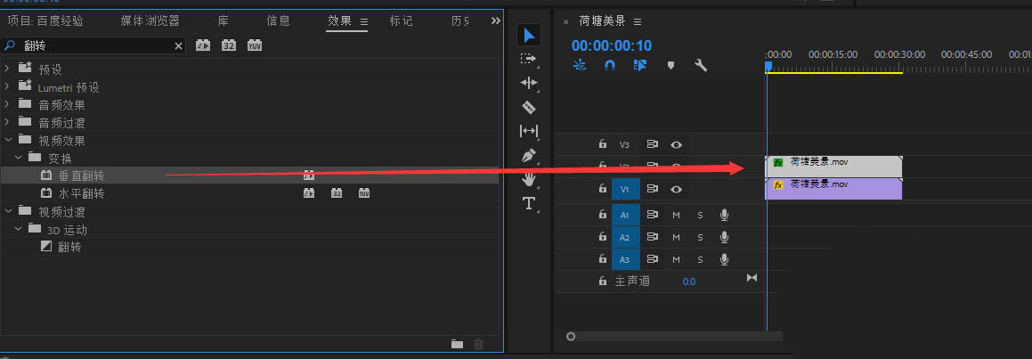Pick the Track Select Forward tool

pos(529,59)
